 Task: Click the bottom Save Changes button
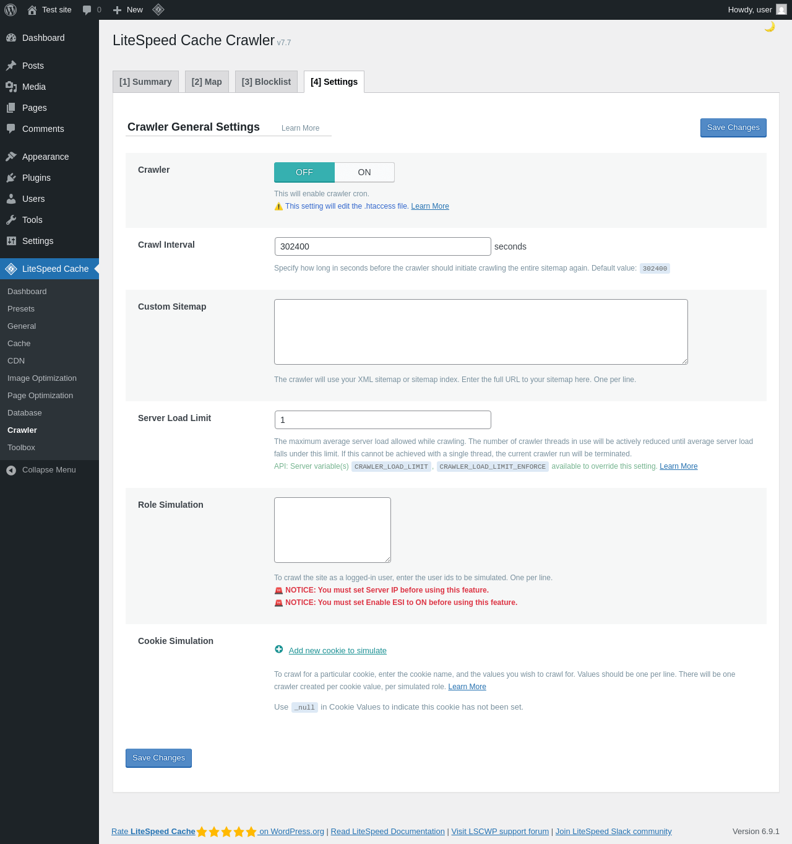tap(158, 758)
